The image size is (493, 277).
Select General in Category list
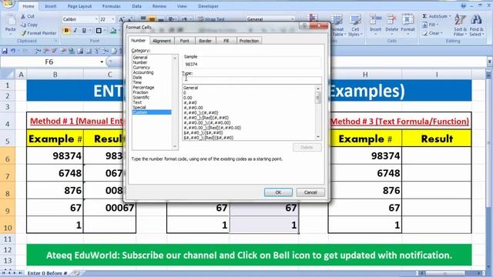pos(140,58)
